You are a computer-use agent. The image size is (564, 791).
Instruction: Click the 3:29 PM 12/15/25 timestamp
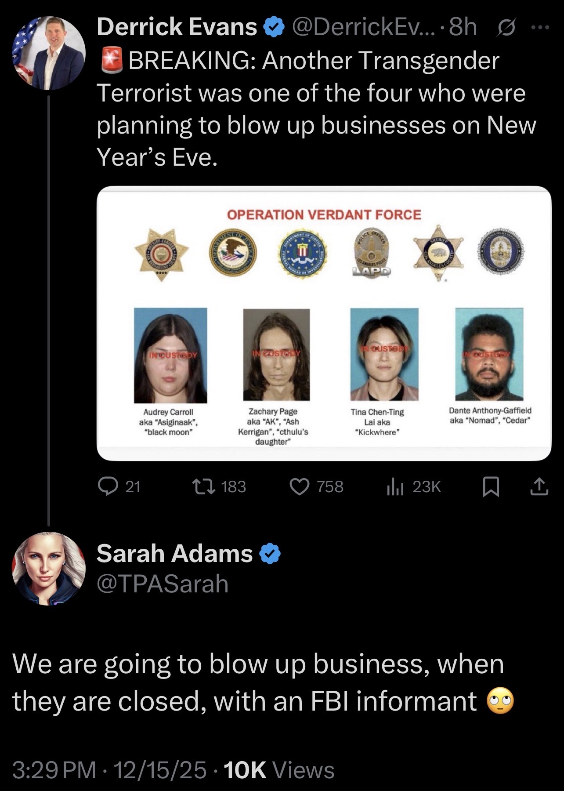[x=109, y=770]
